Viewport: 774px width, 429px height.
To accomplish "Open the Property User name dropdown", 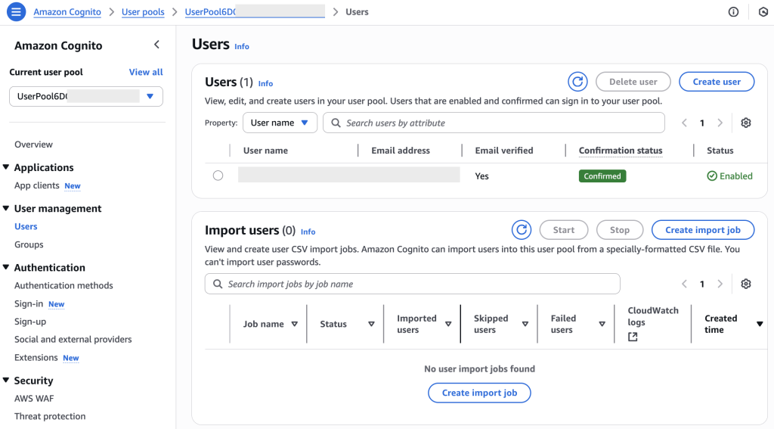I will pyautogui.click(x=280, y=123).
